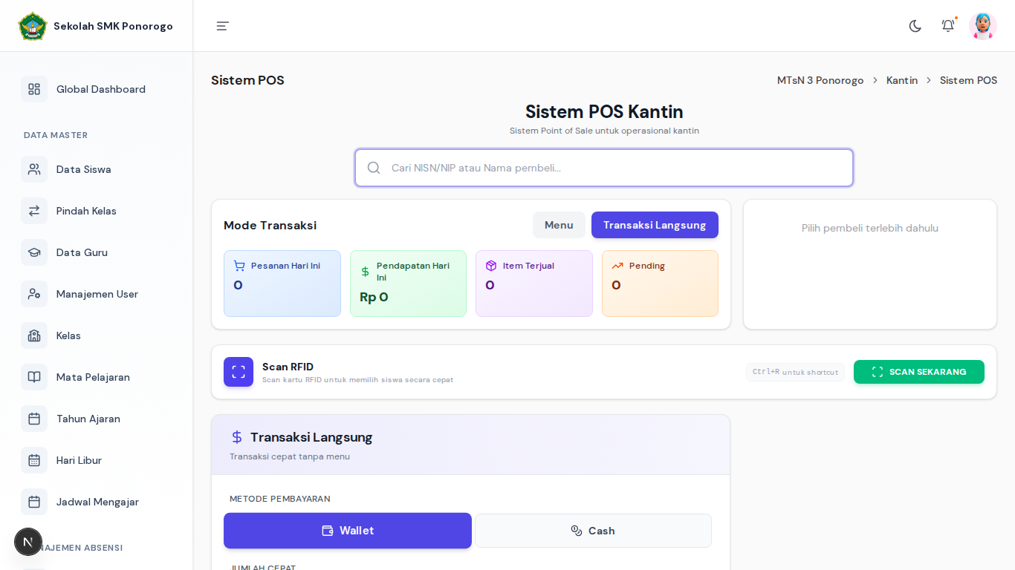Click the search magnifier icon
The image size is (1015, 570).
pyautogui.click(x=374, y=168)
